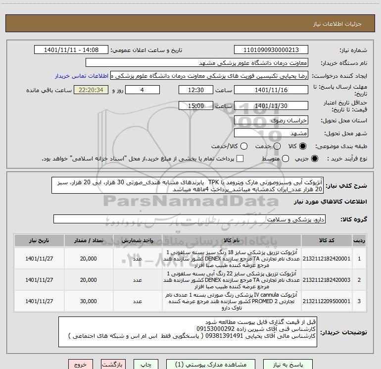Click remaining days field showing 4
Image resolution: width=381 pixels, height=369 pixels.
143,90
